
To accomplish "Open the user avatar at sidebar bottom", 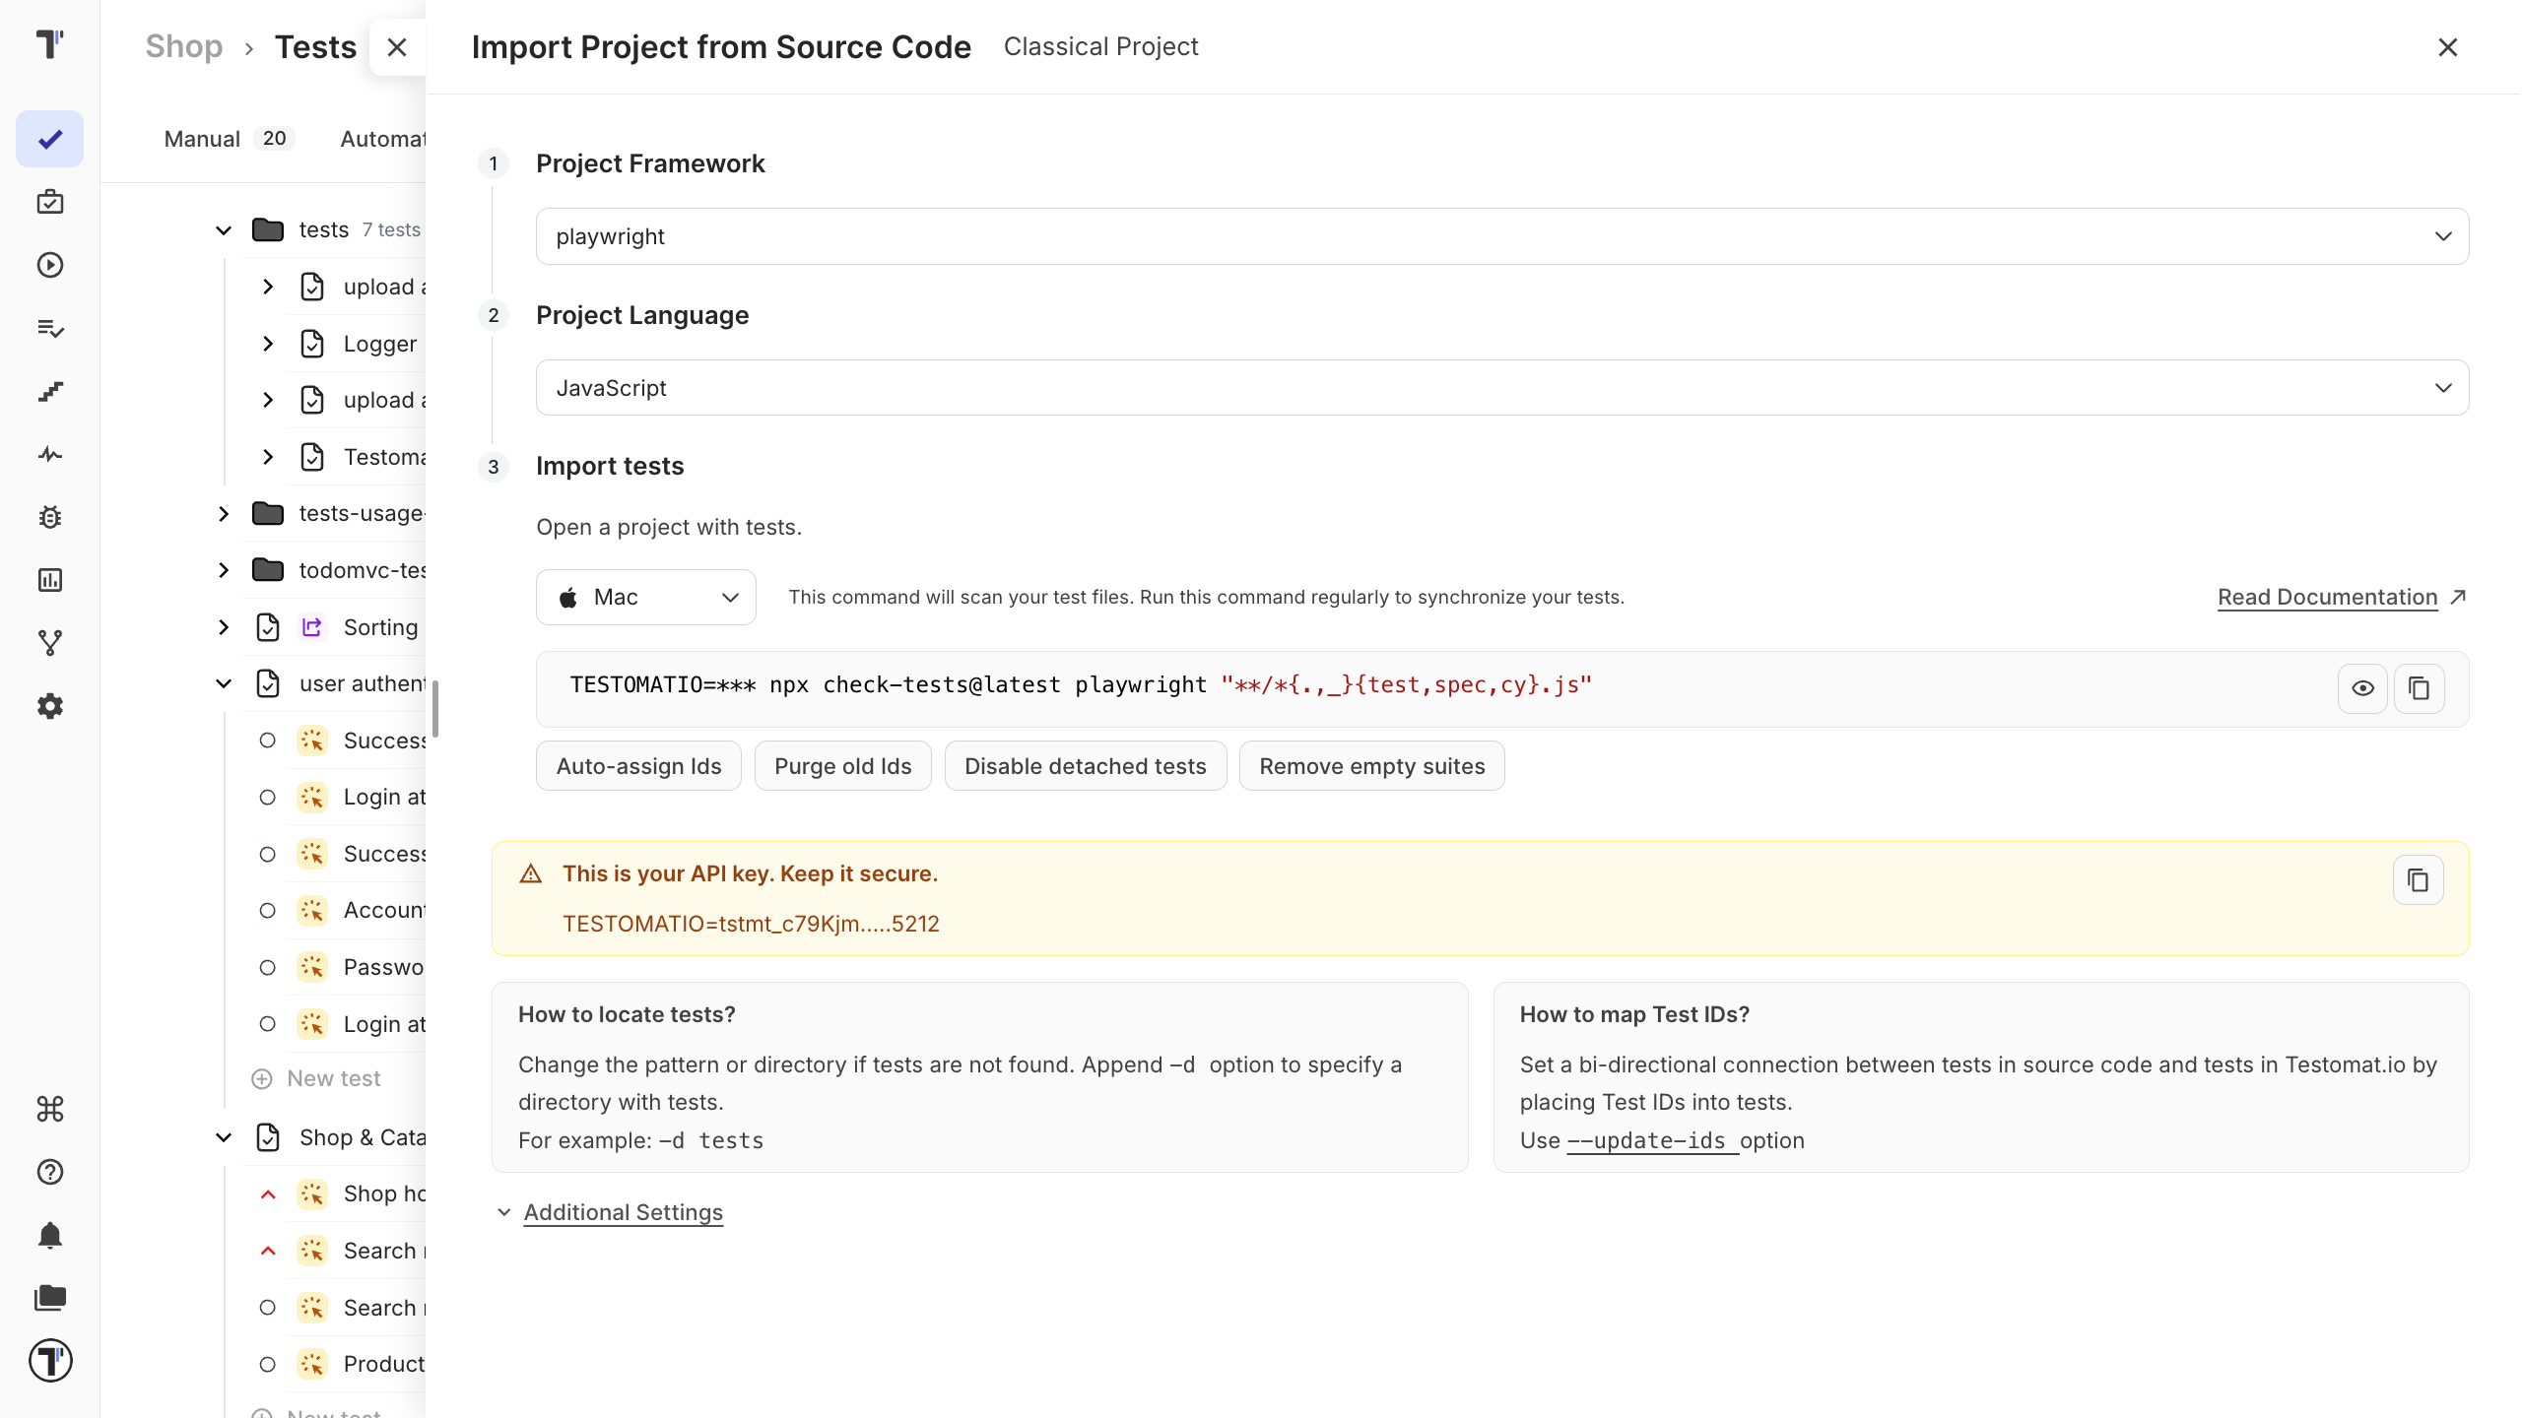I will [x=50, y=1361].
